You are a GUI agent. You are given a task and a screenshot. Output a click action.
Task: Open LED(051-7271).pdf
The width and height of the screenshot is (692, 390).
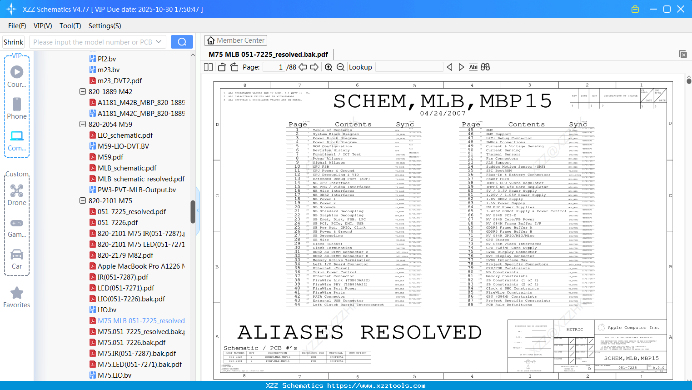[126, 288]
